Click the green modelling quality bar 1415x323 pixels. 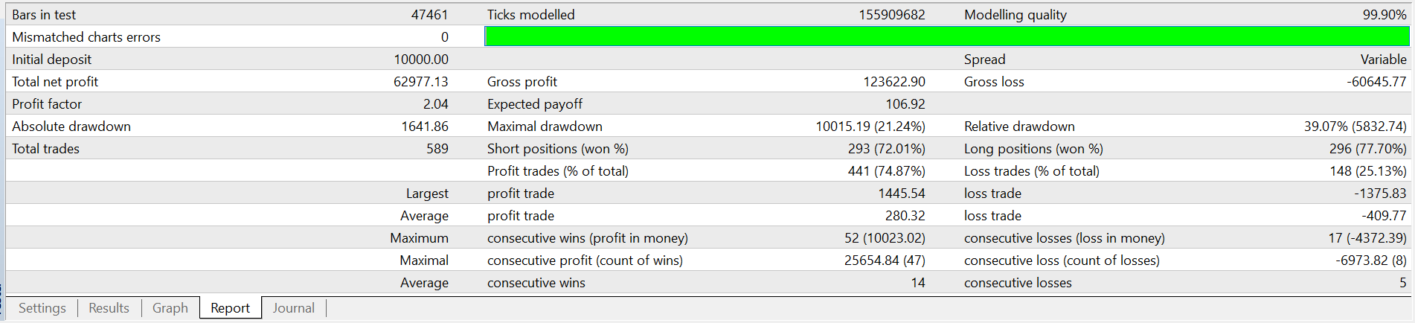946,36
